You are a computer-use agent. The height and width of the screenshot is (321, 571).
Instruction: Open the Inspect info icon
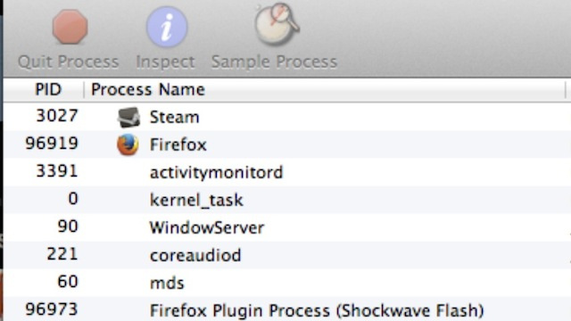click(x=167, y=27)
